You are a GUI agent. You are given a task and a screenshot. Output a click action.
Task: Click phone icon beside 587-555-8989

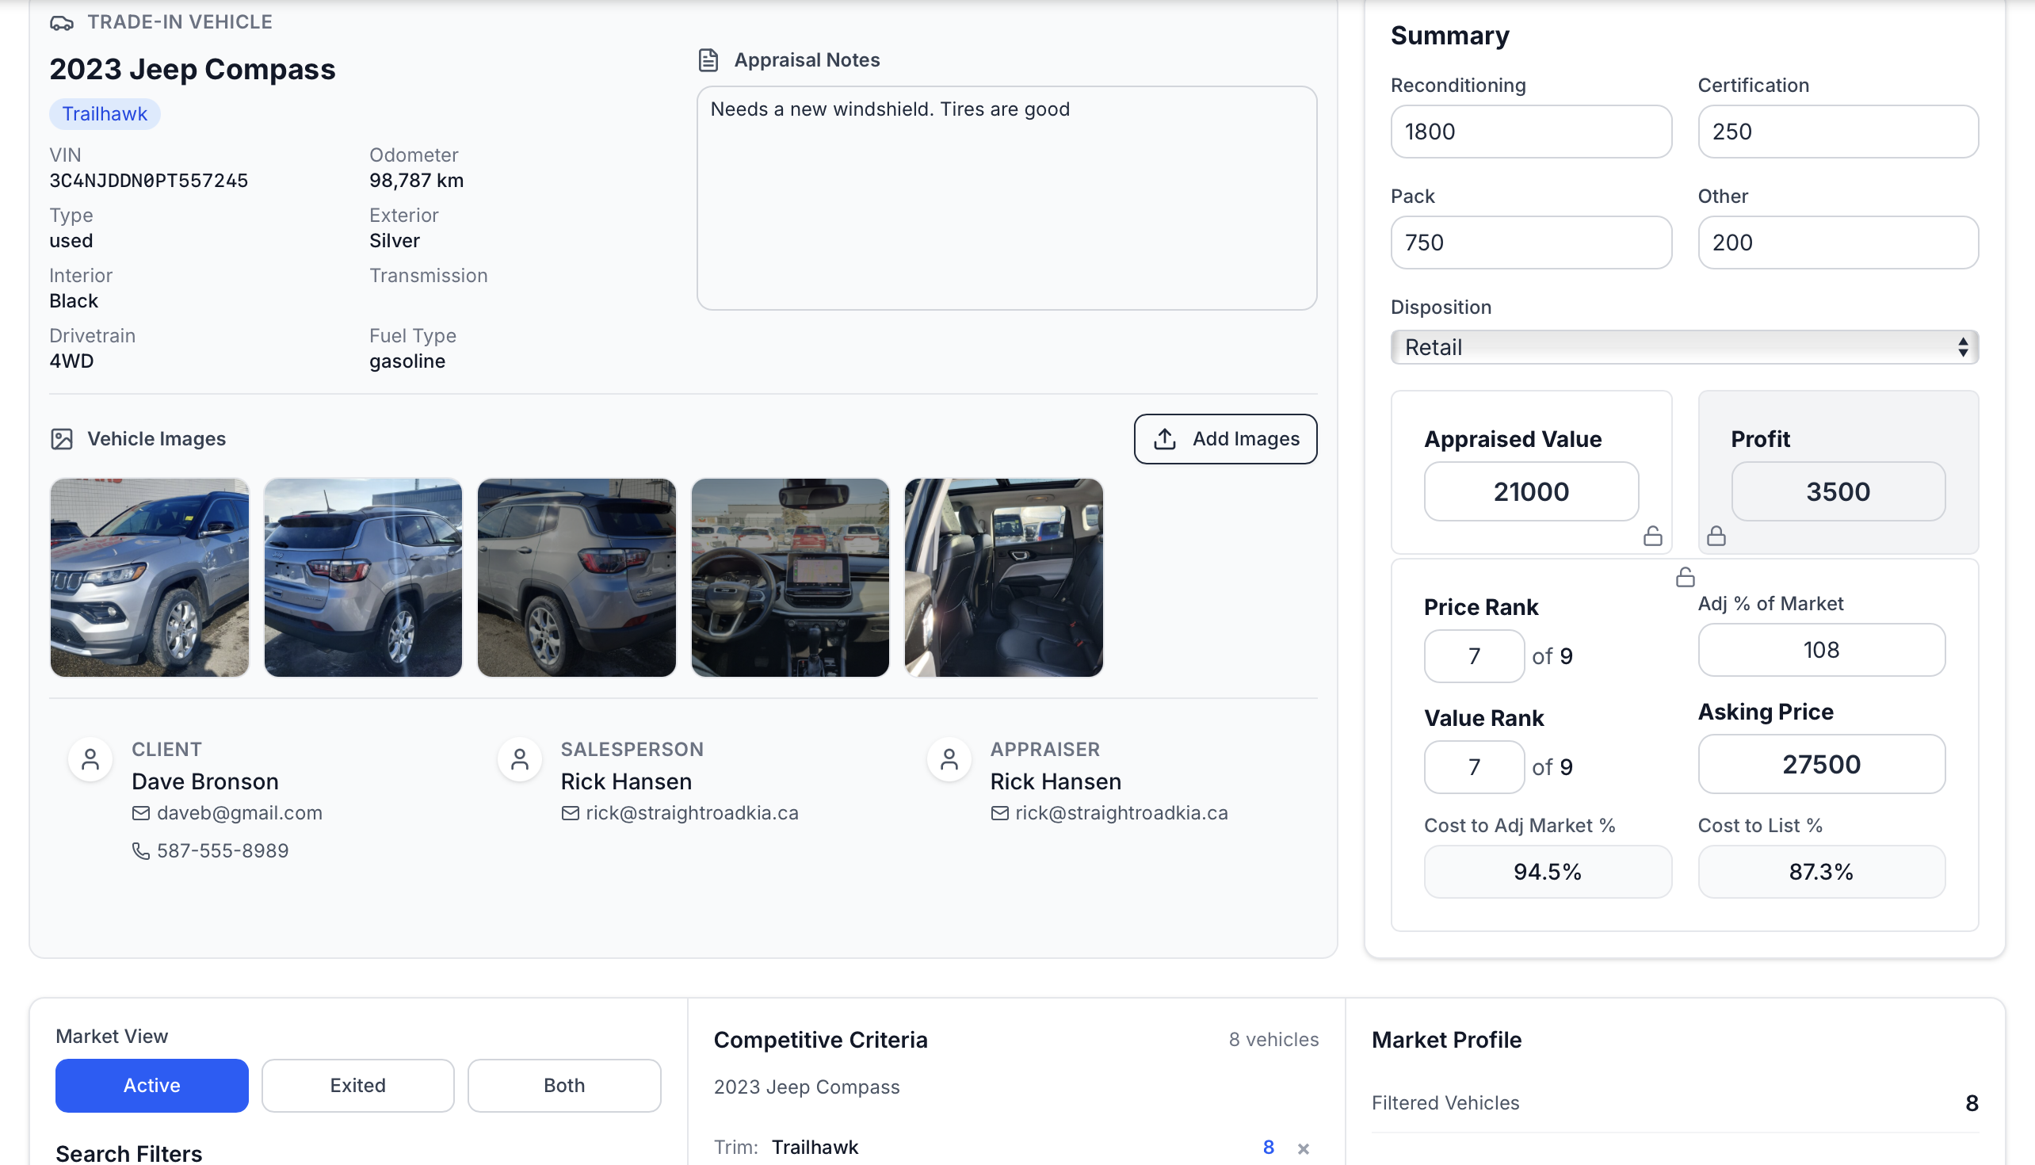pos(141,850)
